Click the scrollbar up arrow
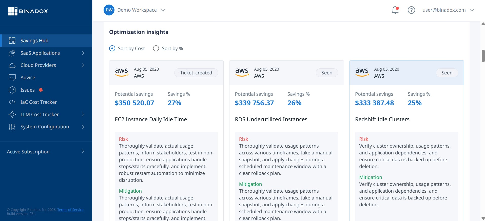485x221 pixels. click(x=483, y=24)
